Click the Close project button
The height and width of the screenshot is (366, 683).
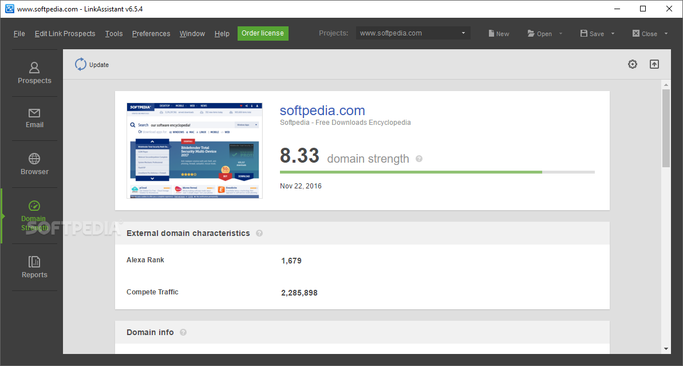[645, 34]
